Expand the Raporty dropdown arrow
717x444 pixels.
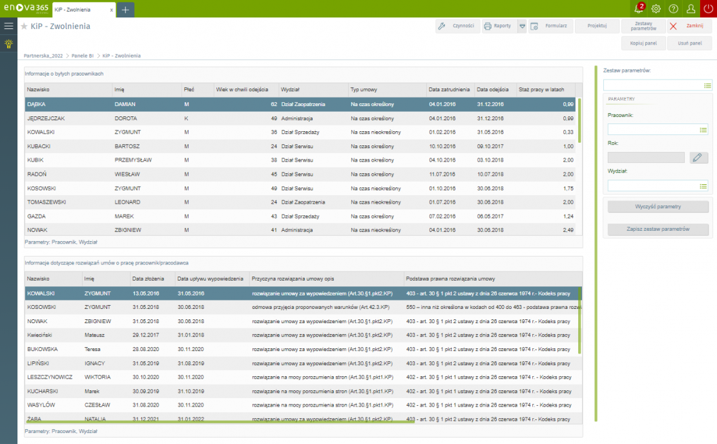tap(522, 26)
